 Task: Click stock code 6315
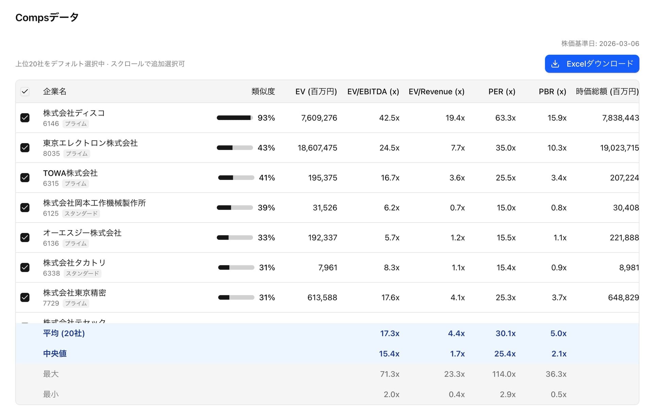coord(51,184)
